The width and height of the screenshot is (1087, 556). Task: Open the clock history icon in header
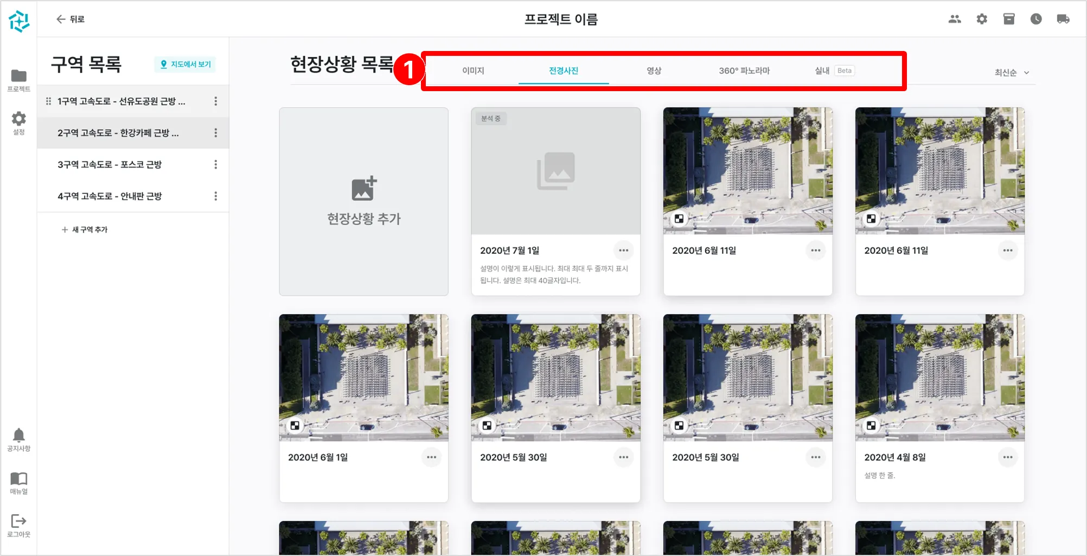click(1036, 19)
